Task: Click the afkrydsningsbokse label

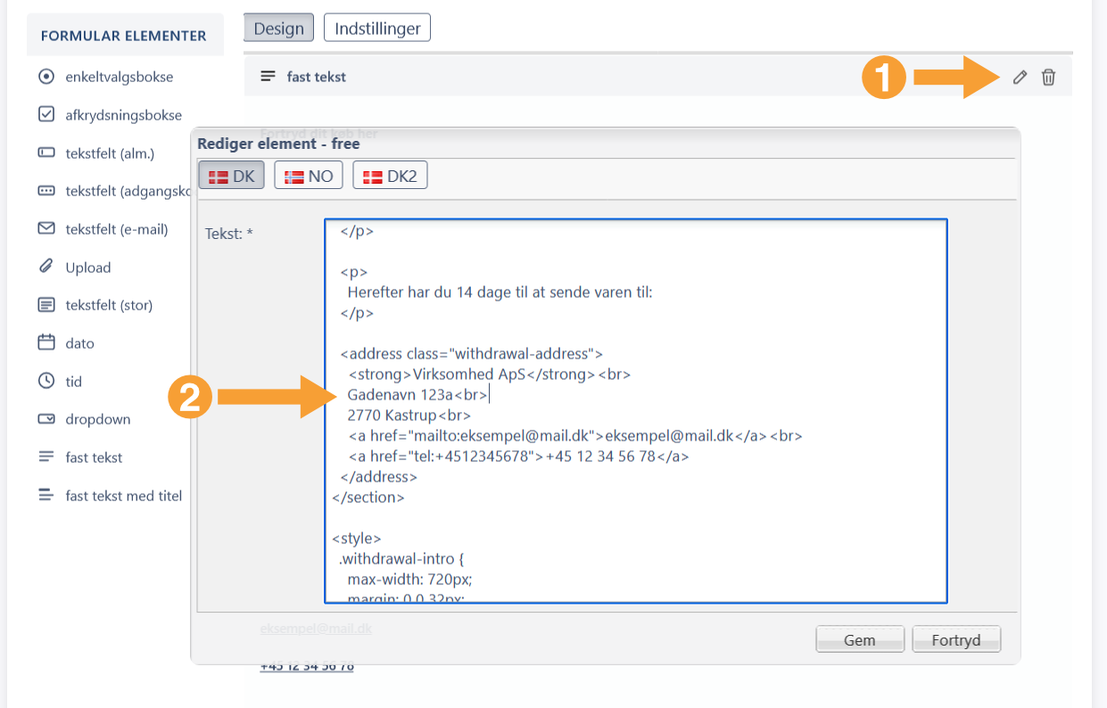Action: tap(123, 115)
